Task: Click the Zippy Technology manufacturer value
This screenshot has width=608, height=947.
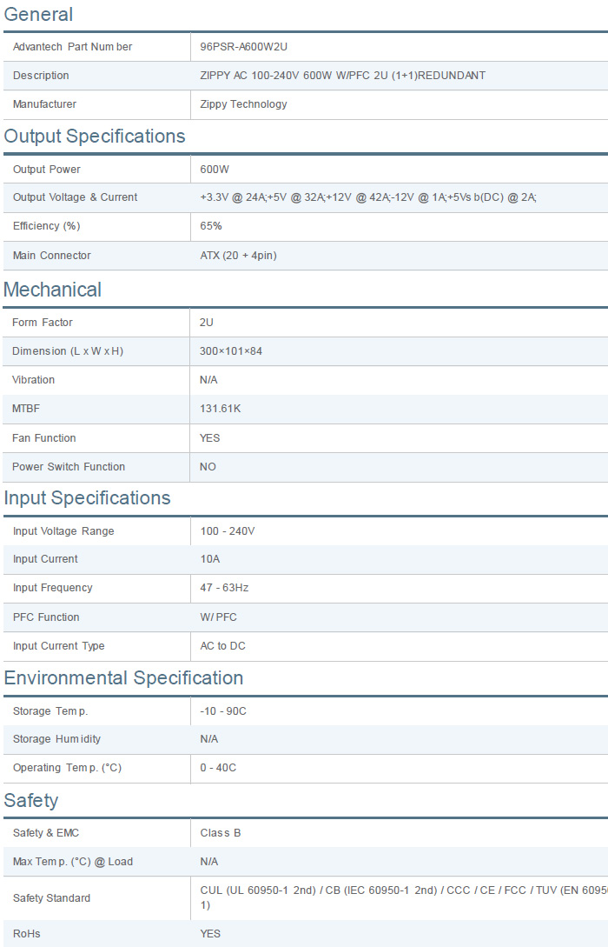Action: tap(243, 104)
